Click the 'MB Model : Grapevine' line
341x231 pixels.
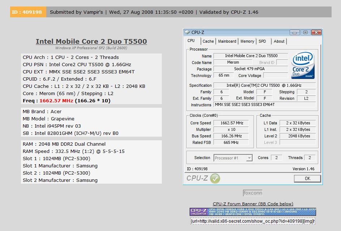coord(48,119)
